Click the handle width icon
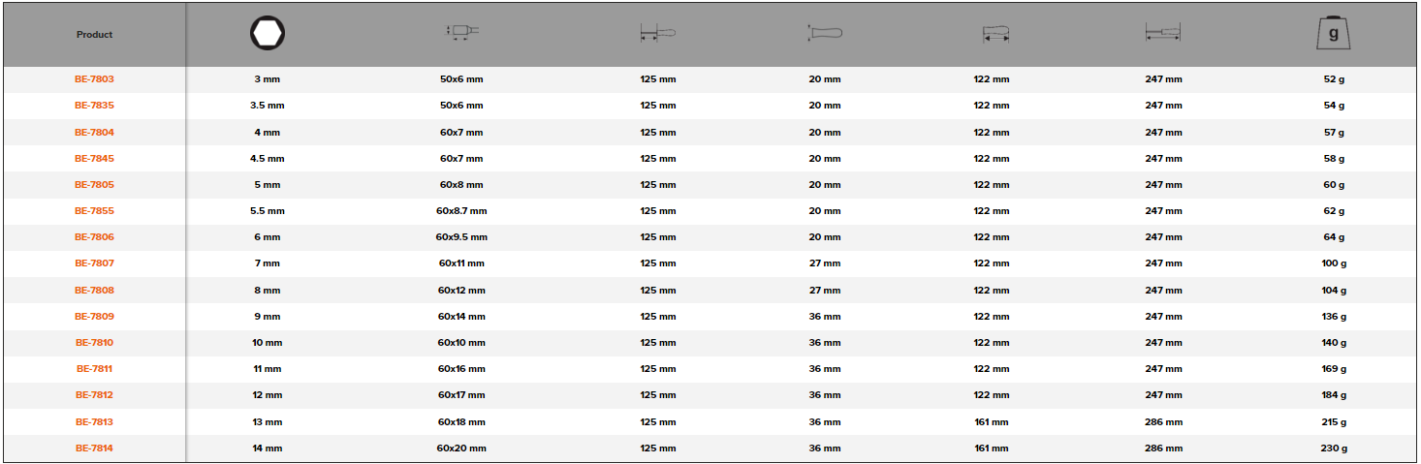This screenshot has width=1421, height=464. (825, 34)
